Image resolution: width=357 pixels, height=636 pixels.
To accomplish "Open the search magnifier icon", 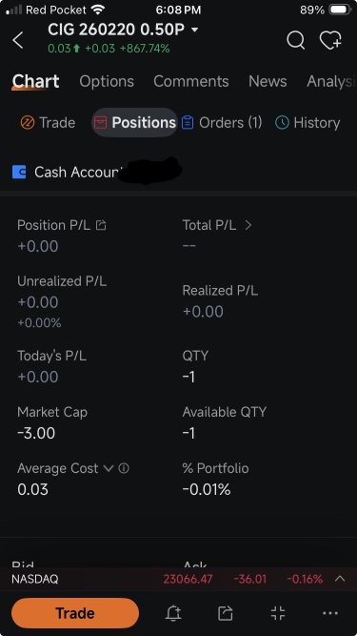I will 295,41.
